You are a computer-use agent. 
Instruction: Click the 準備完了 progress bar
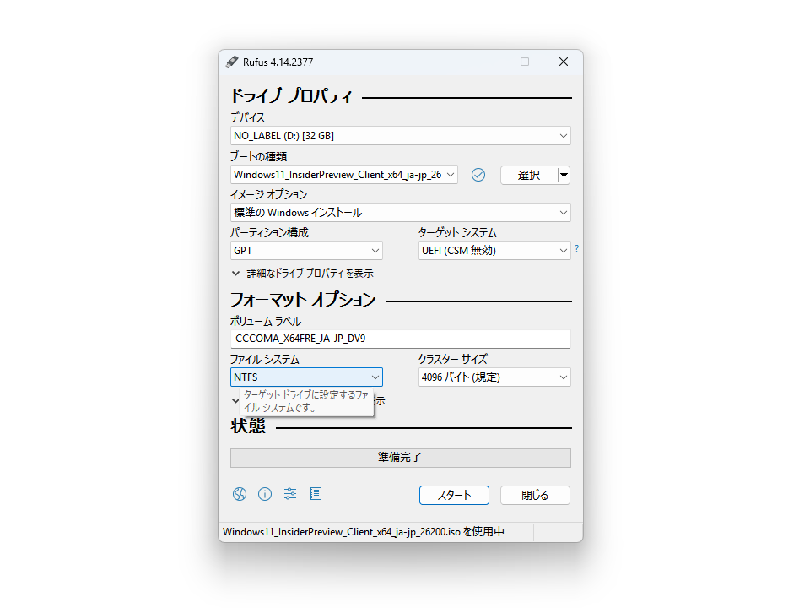click(x=400, y=458)
